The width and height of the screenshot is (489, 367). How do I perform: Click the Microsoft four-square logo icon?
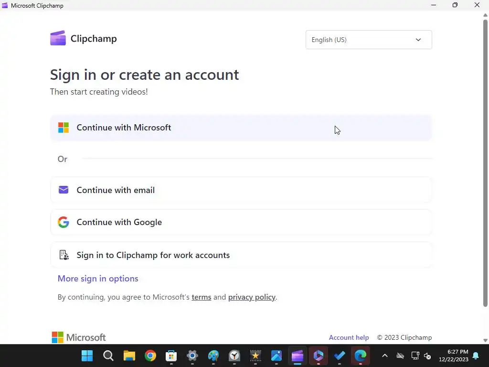[64, 128]
